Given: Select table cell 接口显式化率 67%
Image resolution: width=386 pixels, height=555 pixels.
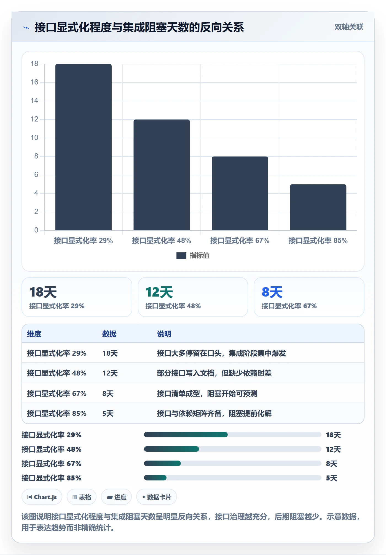Looking at the screenshot, I should pyautogui.click(x=57, y=393).
